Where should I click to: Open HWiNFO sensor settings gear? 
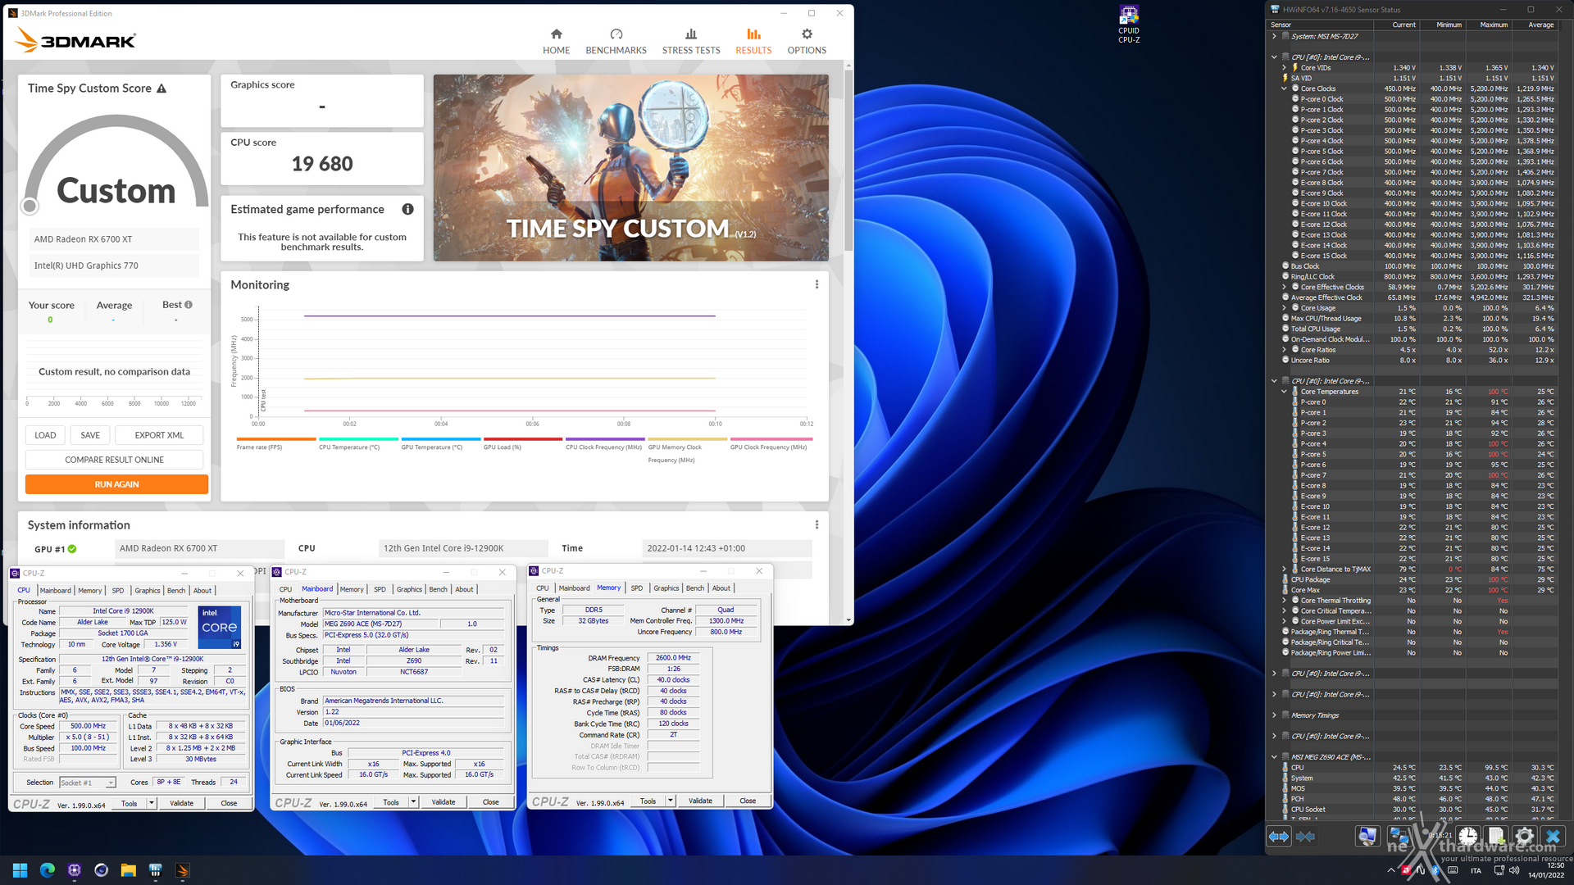[x=1524, y=836]
